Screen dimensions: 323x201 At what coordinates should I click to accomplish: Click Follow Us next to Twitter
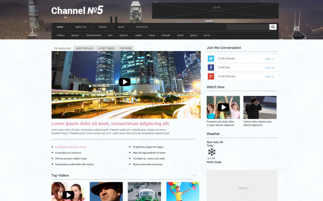pyautogui.click(x=270, y=59)
